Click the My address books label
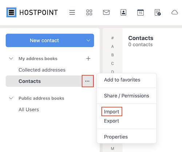182x152 pixels. [x=38, y=59]
